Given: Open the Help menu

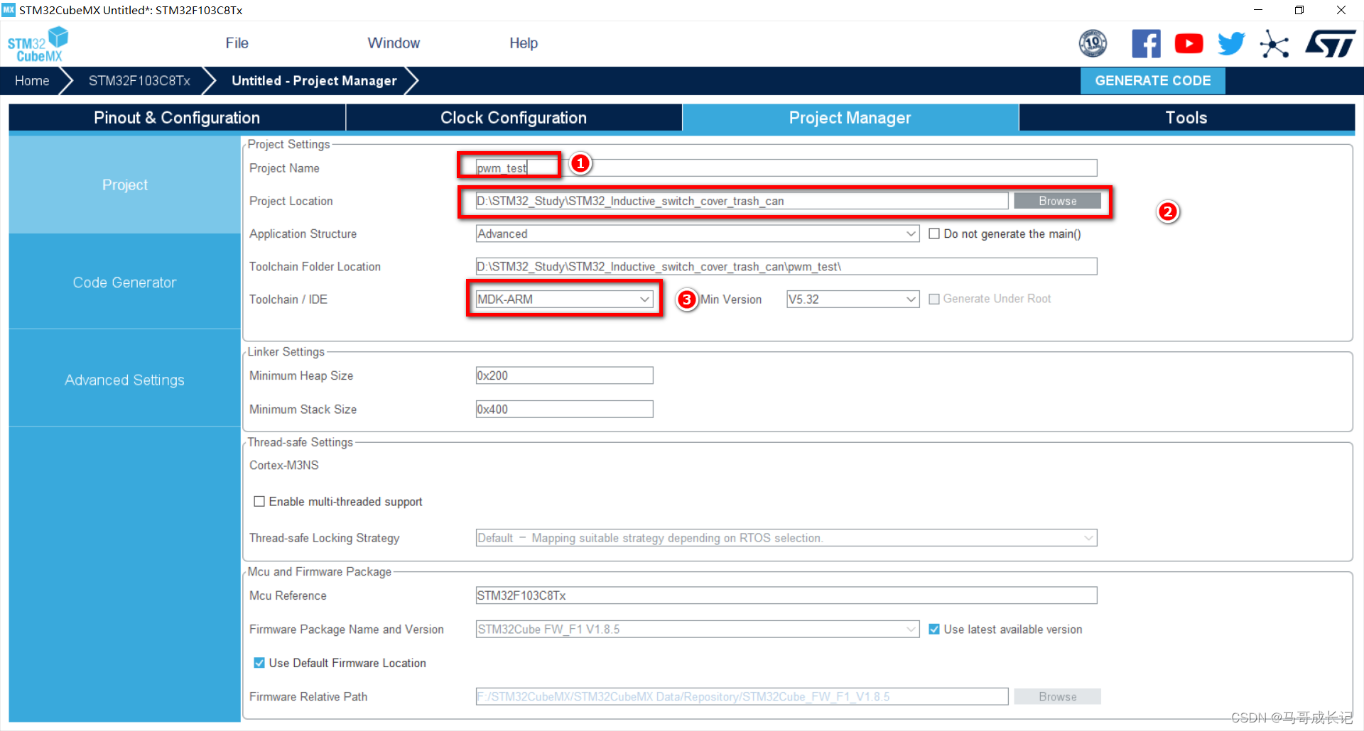Looking at the screenshot, I should click(524, 43).
